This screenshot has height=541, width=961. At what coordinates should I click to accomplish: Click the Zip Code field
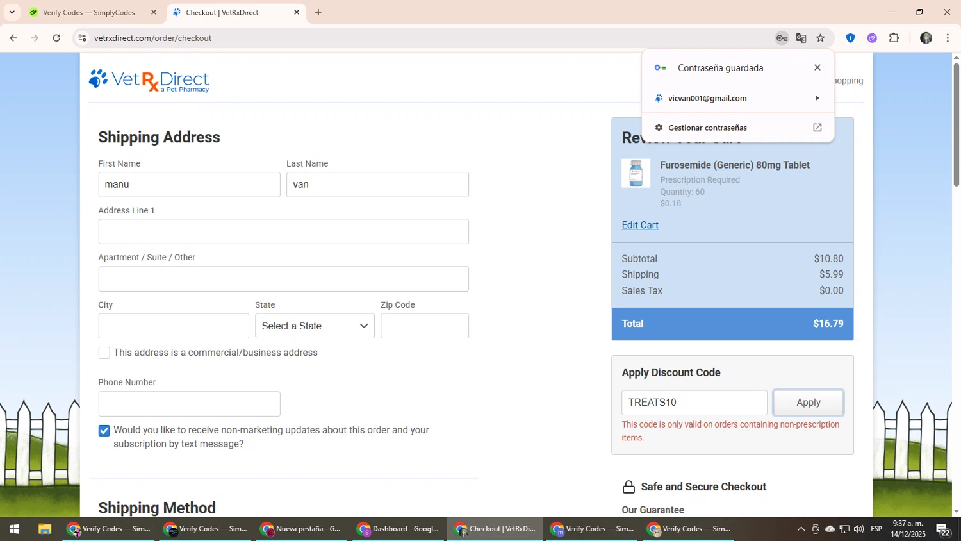(425, 326)
